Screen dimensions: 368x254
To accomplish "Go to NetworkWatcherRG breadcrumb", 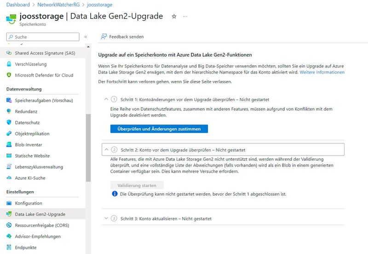I will point(58,5).
